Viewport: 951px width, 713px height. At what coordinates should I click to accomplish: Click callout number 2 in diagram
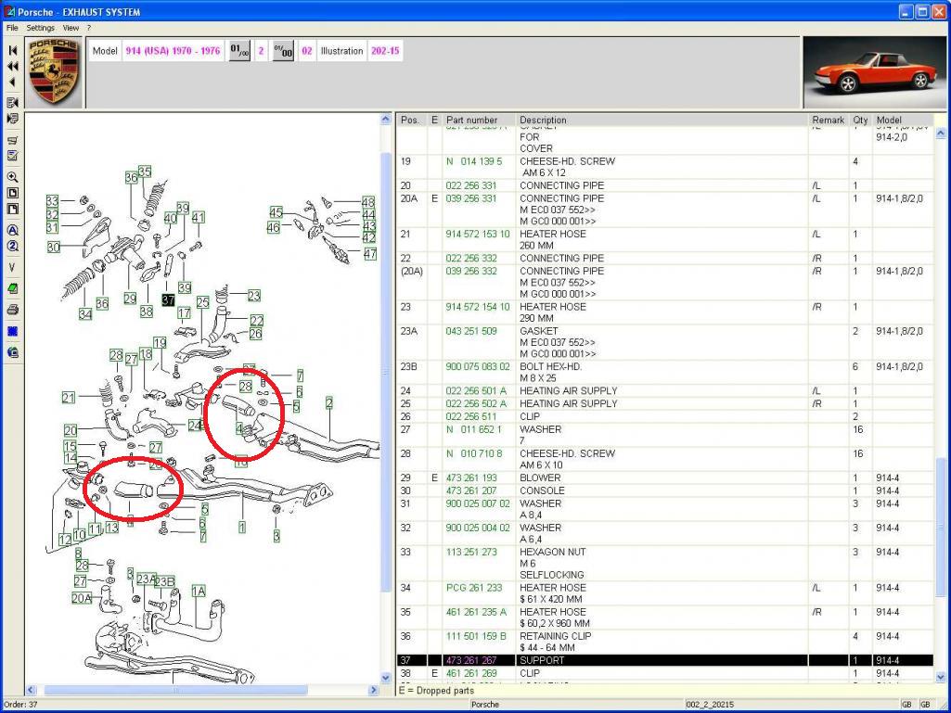[328, 402]
